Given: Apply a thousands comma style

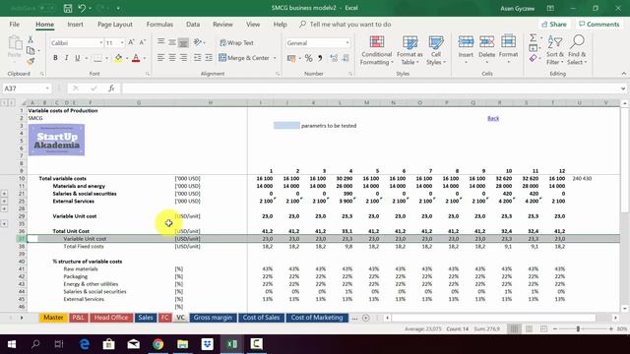Looking at the screenshot, I should (320, 58).
